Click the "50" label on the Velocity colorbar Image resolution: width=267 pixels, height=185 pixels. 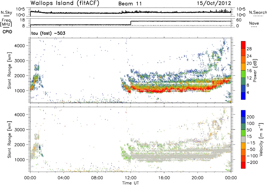pos(249,130)
